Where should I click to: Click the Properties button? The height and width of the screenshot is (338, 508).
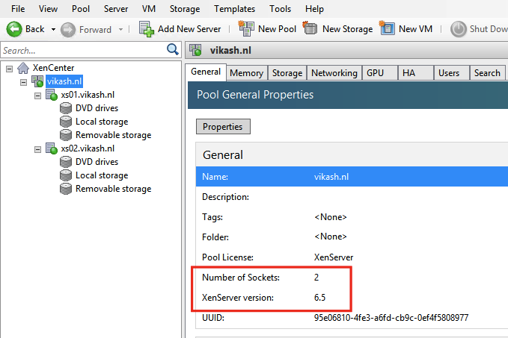pyautogui.click(x=223, y=127)
